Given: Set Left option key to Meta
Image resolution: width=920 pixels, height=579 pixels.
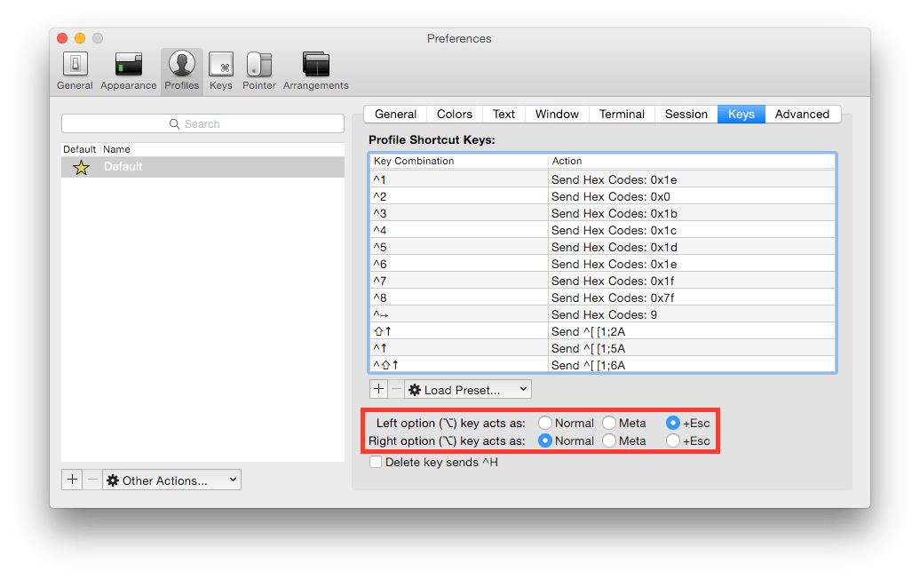Looking at the screenshot, I should [609, 423].
